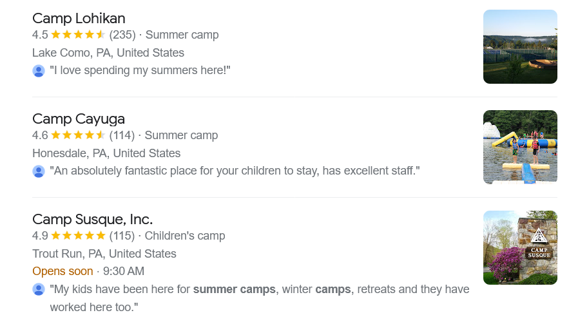Click reviewer avatar icon under Camp Susque
The height and width of the screenshot is (324, 569).
(x=39, y=289)
